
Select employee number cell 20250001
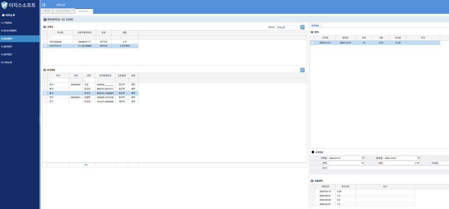[x=76, y=97]
